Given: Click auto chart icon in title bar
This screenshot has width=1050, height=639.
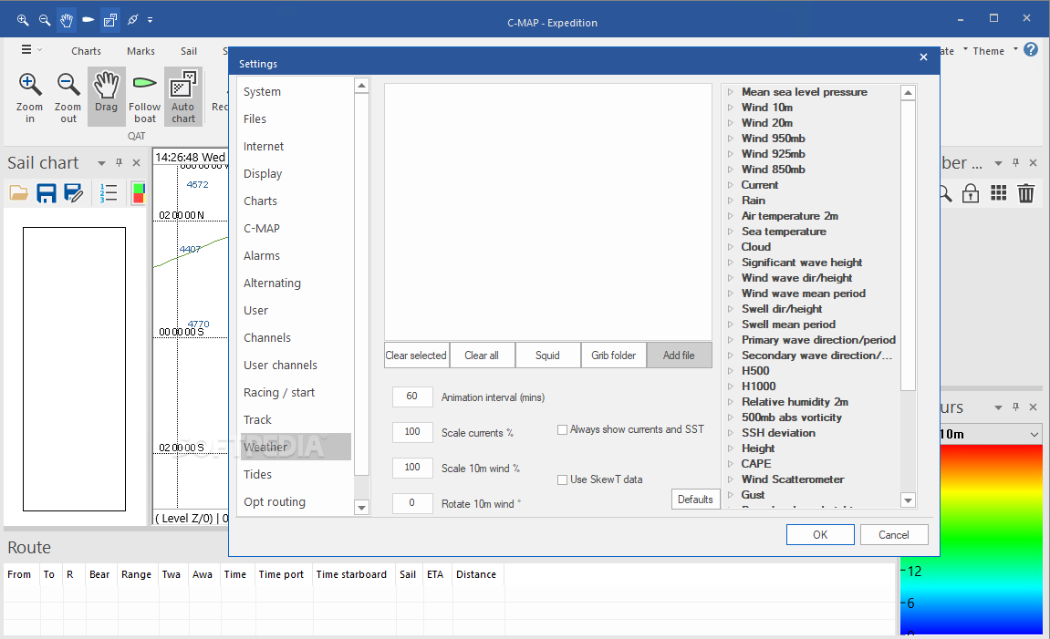Looking at the screenshot, I should (110, 20).
